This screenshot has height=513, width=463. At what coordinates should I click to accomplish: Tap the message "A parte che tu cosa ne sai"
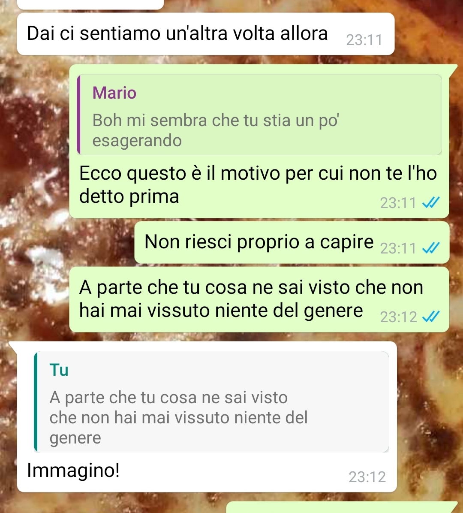click(x=251, y=299)
